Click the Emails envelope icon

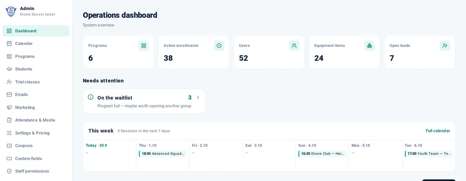pyautogui.click(x=9, y=95)
